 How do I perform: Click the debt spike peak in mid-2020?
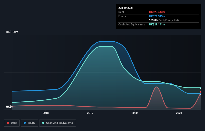[157, 87]
